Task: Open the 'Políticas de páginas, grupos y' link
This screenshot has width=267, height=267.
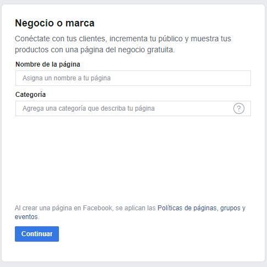Action: (x=201, y=208)
